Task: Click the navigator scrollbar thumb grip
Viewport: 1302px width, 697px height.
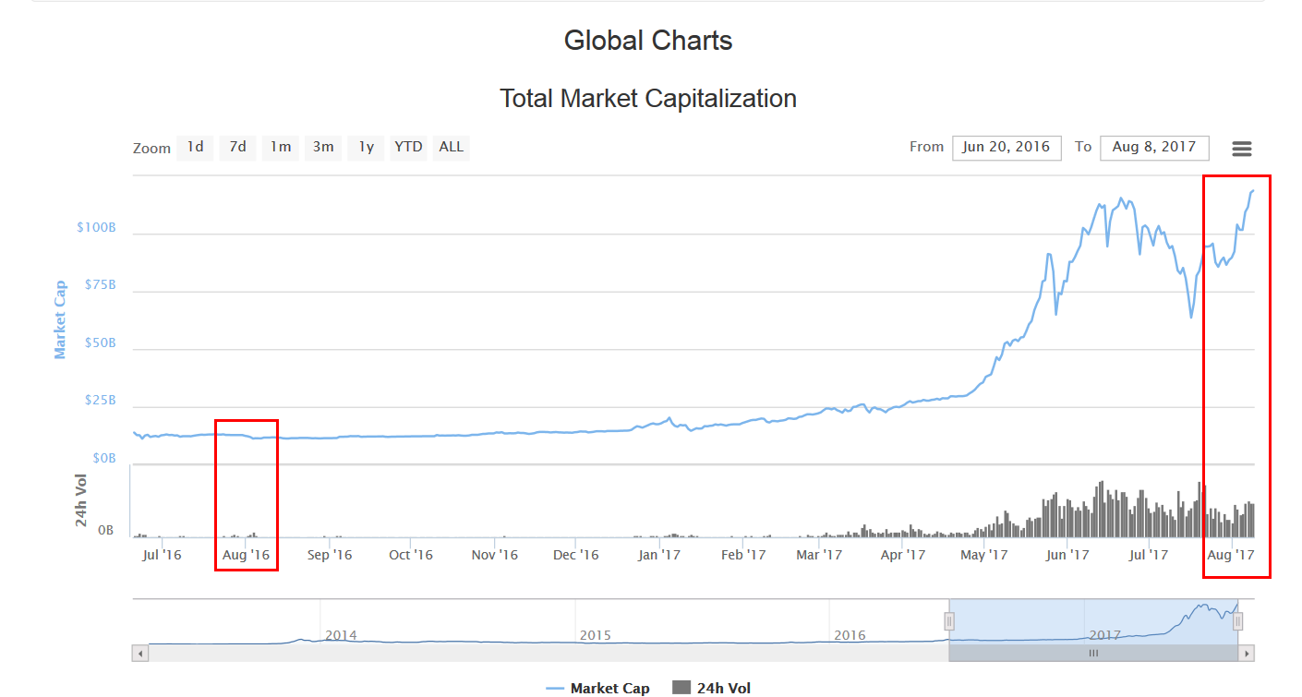Action: 1093,654
